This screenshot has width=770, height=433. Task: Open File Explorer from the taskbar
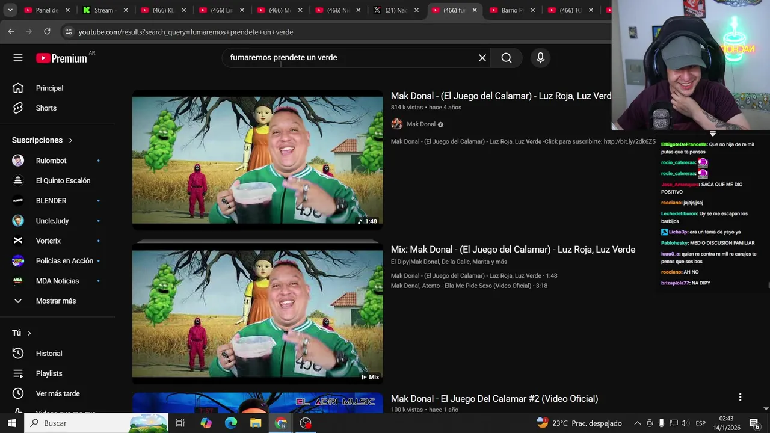pyautogui.click(x=256, y=423)
